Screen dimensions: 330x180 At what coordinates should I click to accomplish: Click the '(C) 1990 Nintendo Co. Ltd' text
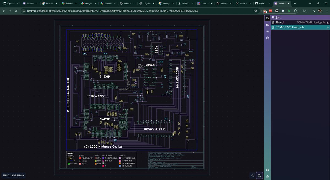pyautogui.click(x=103, y=147)
